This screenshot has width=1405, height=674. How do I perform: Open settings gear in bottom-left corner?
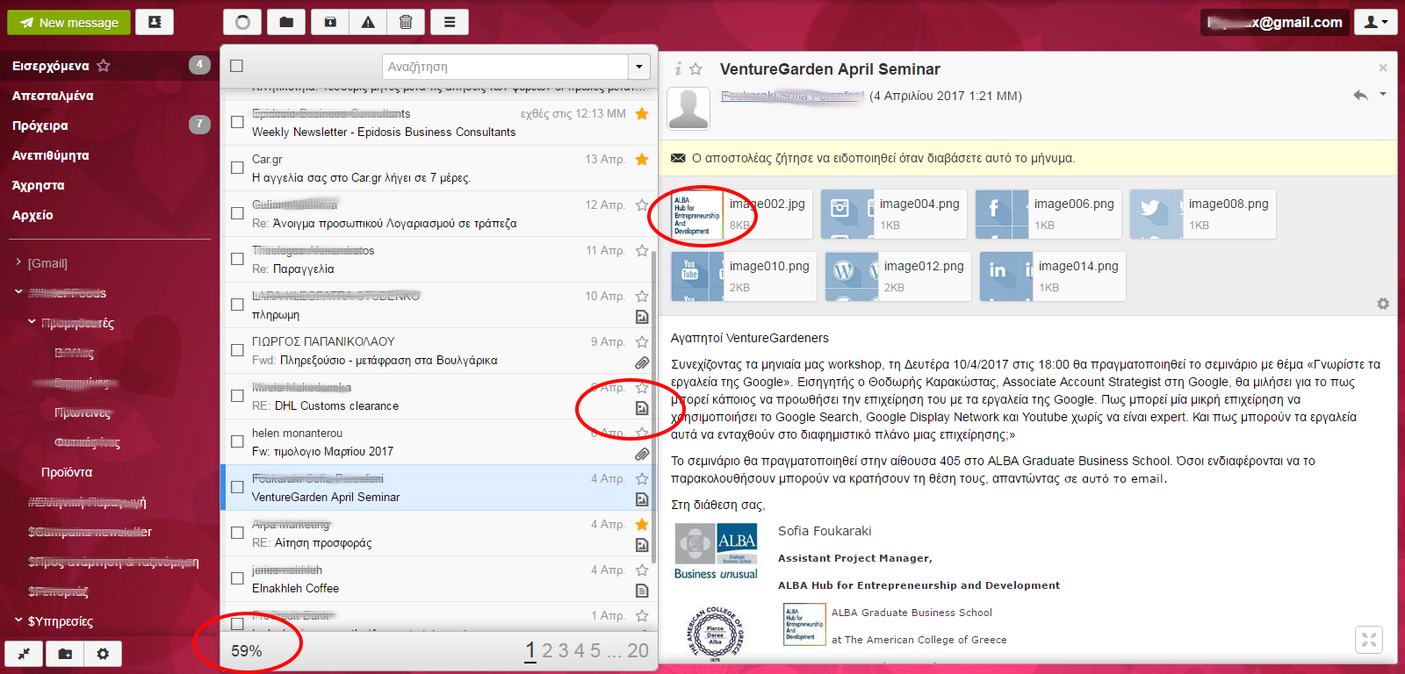103,654
